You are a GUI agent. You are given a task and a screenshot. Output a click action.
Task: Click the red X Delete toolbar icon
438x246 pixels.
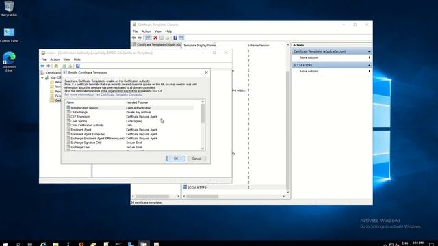155,38
